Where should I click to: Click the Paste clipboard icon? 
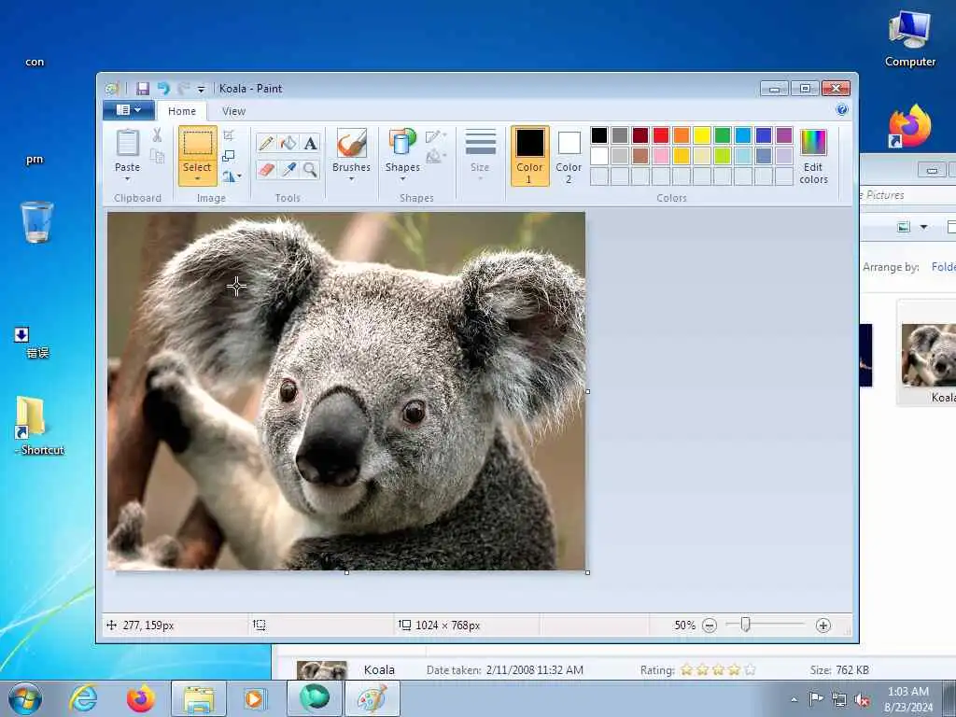127,144
